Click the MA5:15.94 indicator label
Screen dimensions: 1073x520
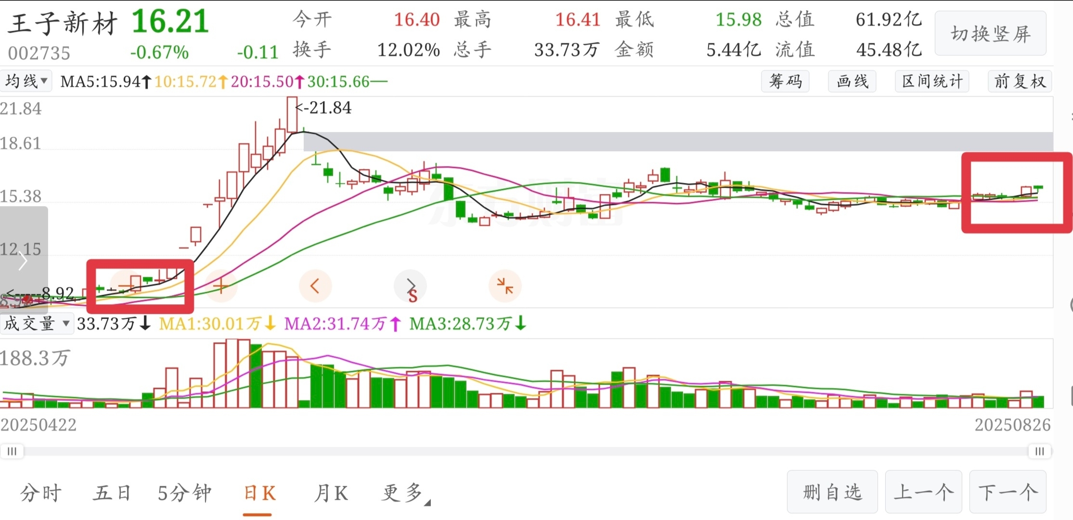(106, 81)
